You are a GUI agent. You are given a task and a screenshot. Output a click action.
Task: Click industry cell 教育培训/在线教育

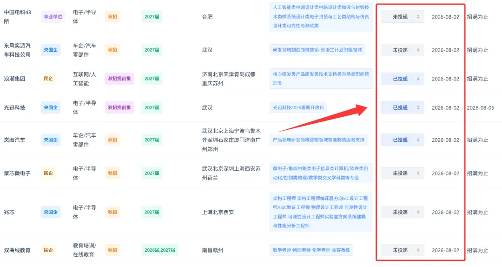pos(85,250)
